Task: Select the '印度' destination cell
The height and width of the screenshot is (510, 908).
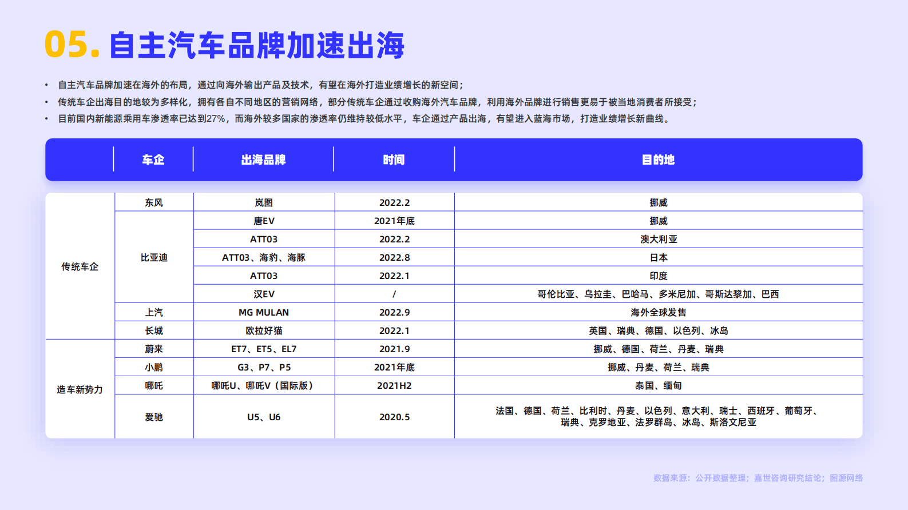Action: 658,276
